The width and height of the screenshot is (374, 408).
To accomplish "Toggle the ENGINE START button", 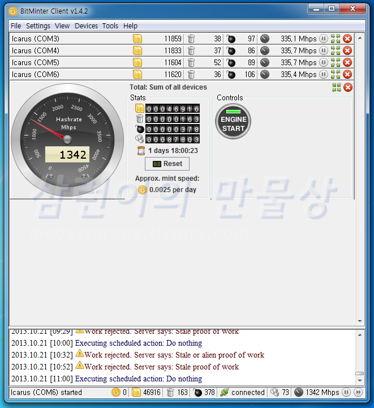I will point(233,121).
